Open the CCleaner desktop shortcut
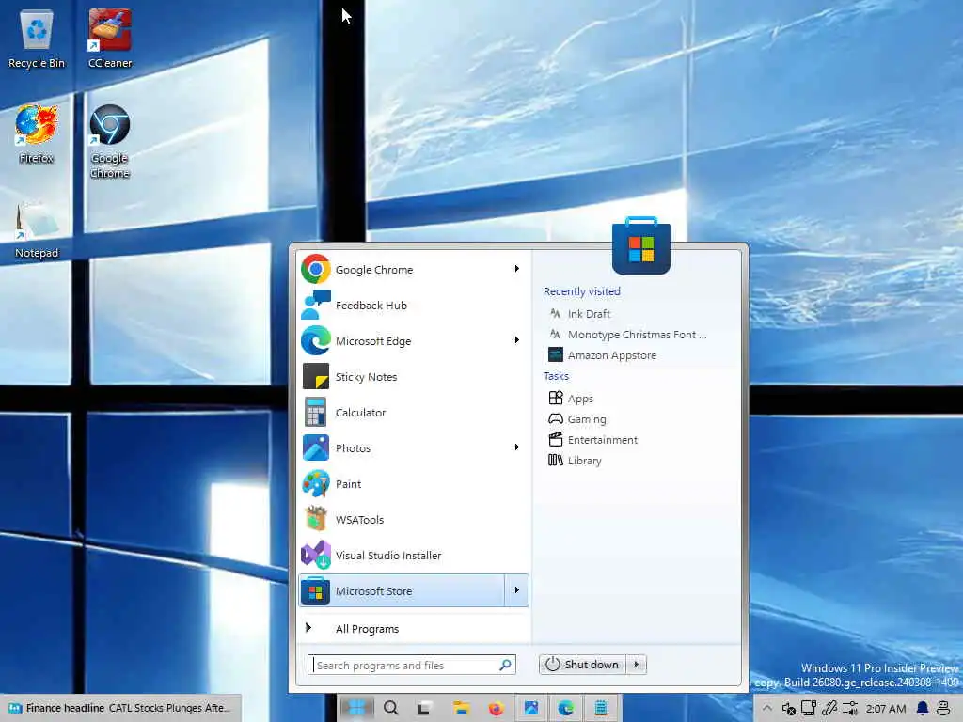 tap(110, 39)
